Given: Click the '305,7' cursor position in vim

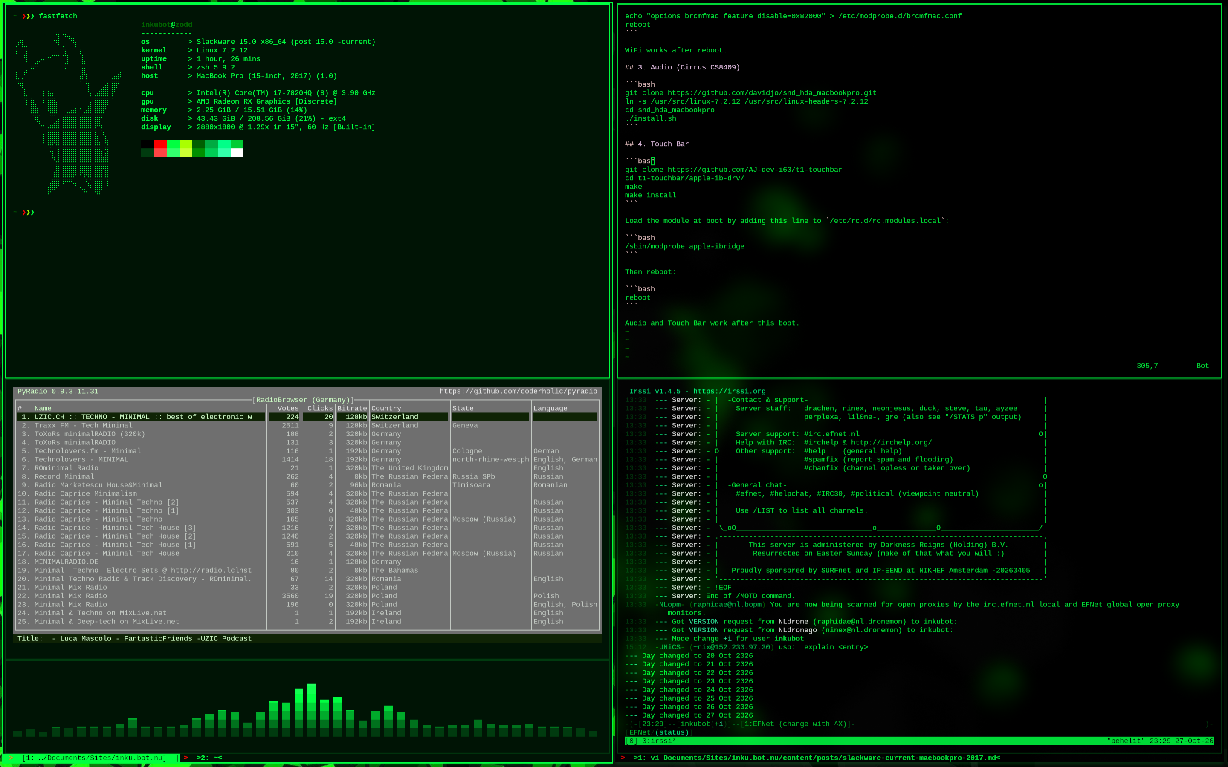Looking at the screenshot, I should coord(1147,366).
